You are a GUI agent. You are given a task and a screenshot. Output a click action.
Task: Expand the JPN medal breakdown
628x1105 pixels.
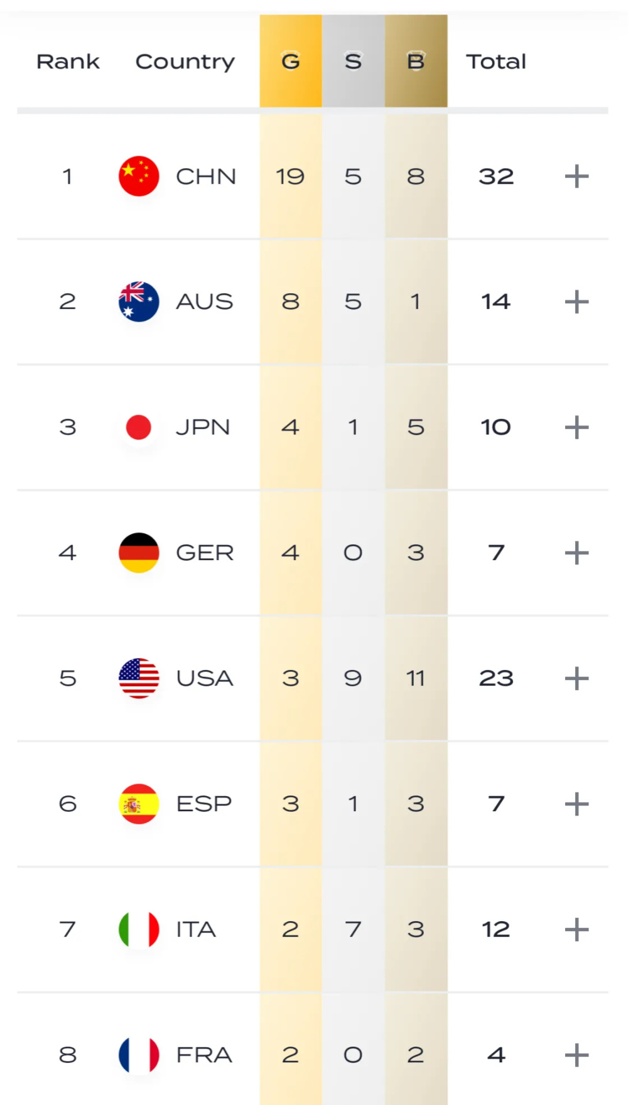pos(577,428)
